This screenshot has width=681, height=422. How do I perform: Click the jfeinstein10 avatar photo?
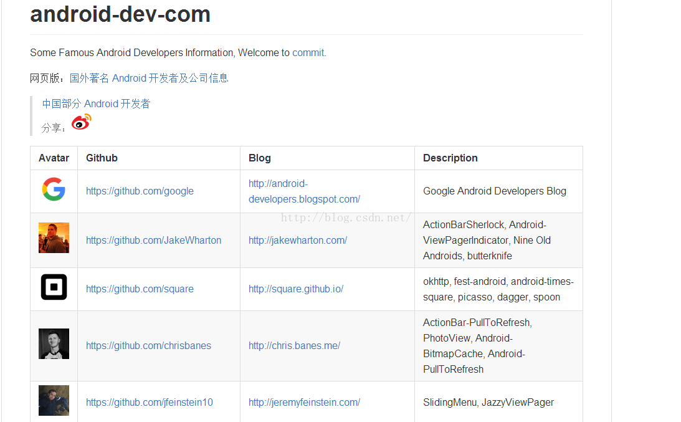pyautogui.click(x=54, y=400)
